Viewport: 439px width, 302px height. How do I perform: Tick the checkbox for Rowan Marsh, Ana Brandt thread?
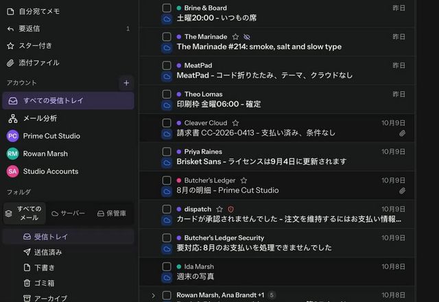tap(167, 295)
